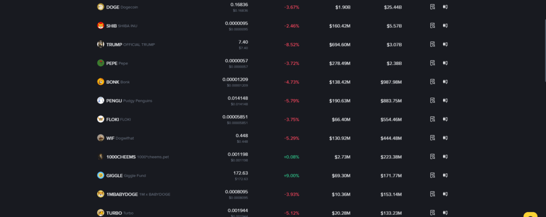Click the 1MBABYDOGE coin logo

coord(100,194)
